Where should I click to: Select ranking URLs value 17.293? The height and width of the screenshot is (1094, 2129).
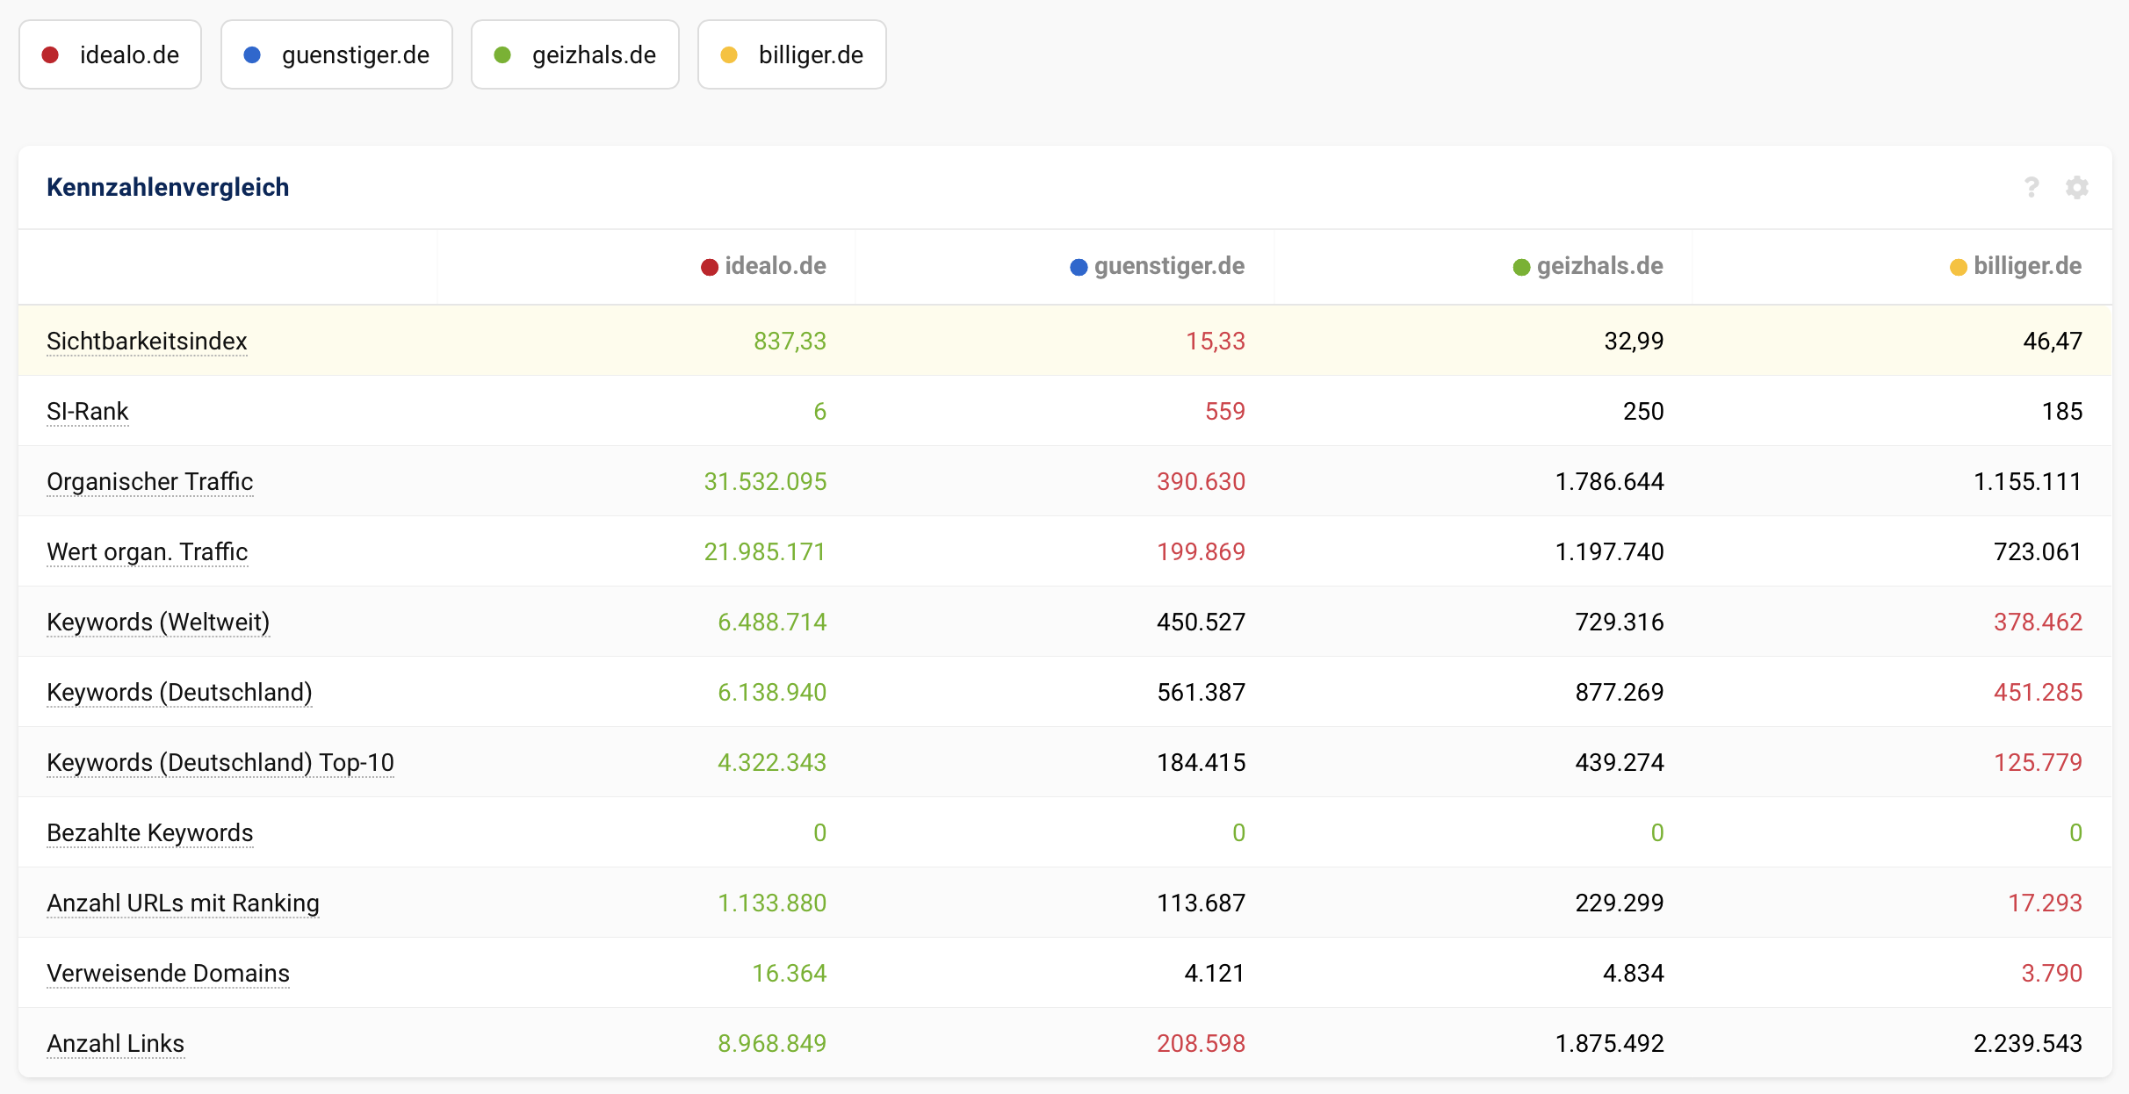pyautogui.click(x=2045, y=903)
